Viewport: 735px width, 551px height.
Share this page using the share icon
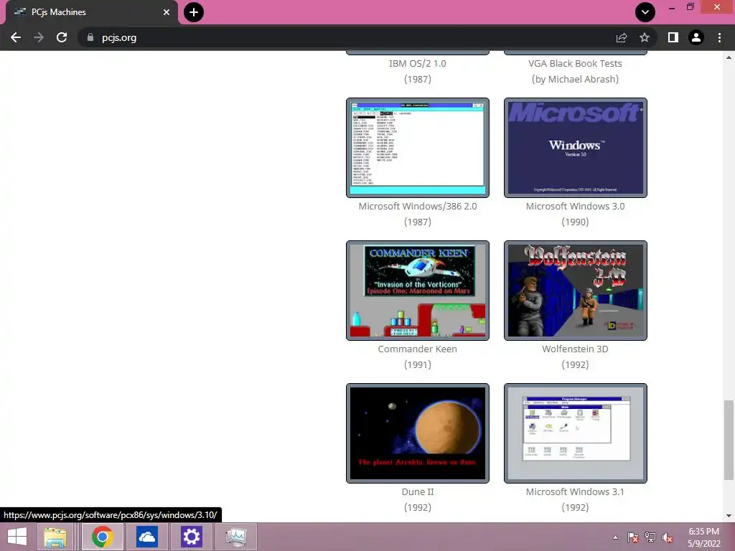pyautogui.click(x=622, y=37)
